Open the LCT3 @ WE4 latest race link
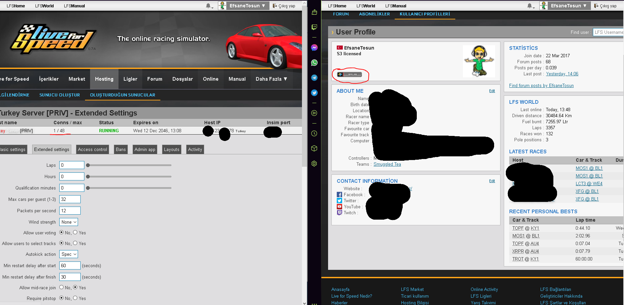The width and height of the screenshot is (624, 305). tap(589, 184)
